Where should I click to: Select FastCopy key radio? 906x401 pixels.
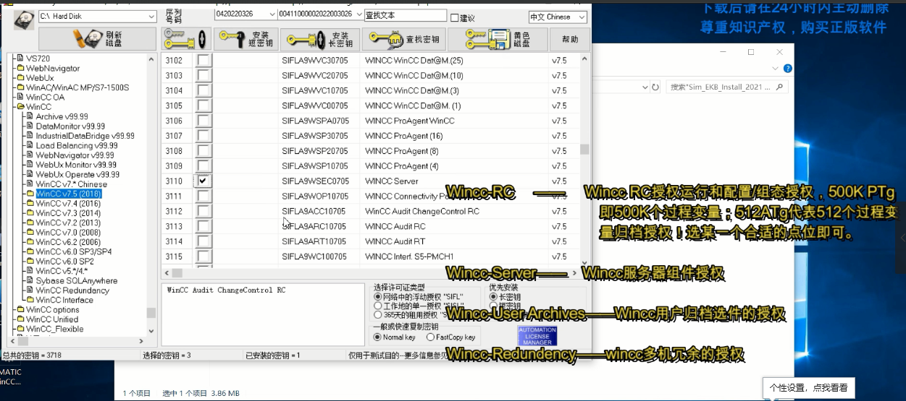click(x=431, y=337)
